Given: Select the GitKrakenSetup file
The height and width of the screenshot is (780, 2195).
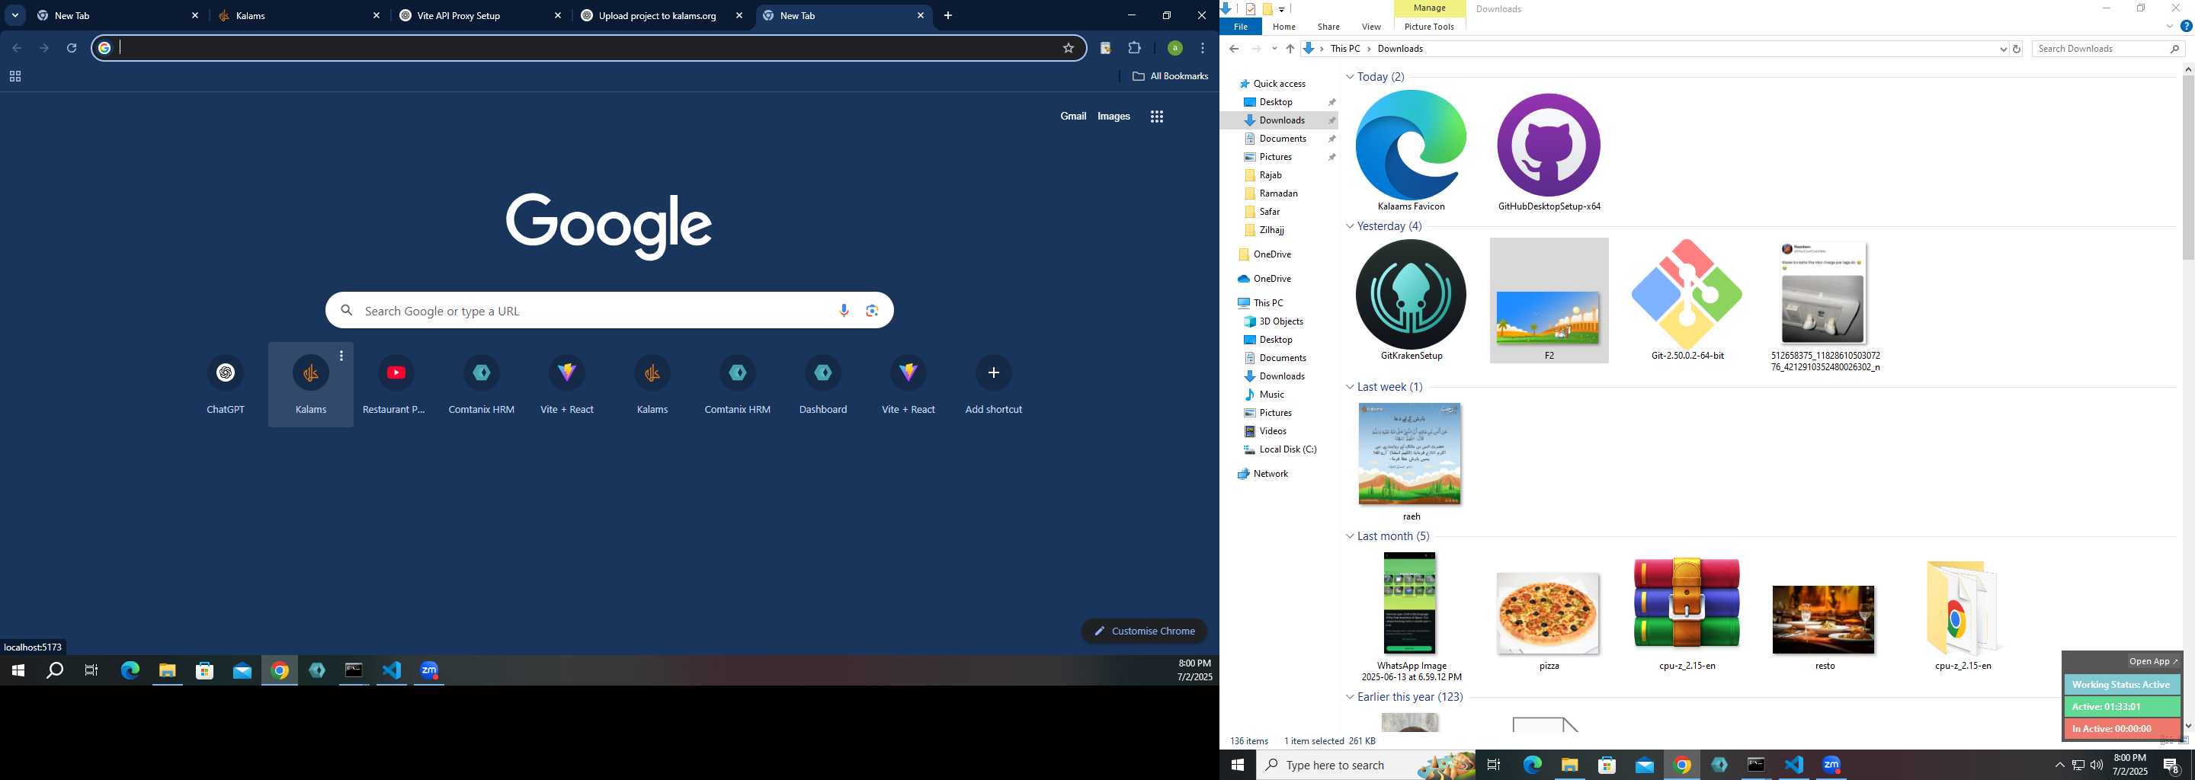Looking at the screenshot, I should coord(1411,301).
